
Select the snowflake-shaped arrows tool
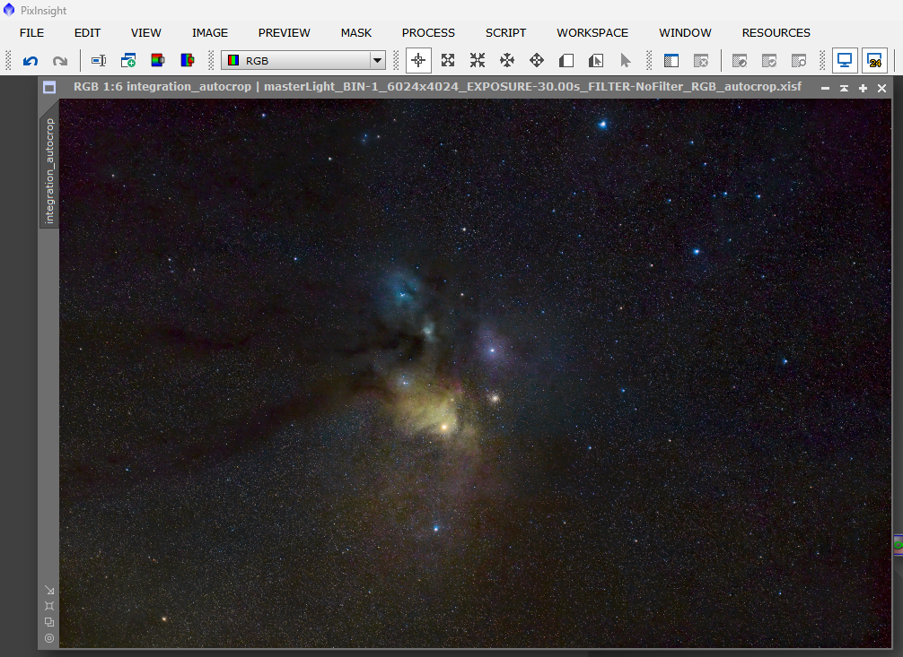coord(507,60)
